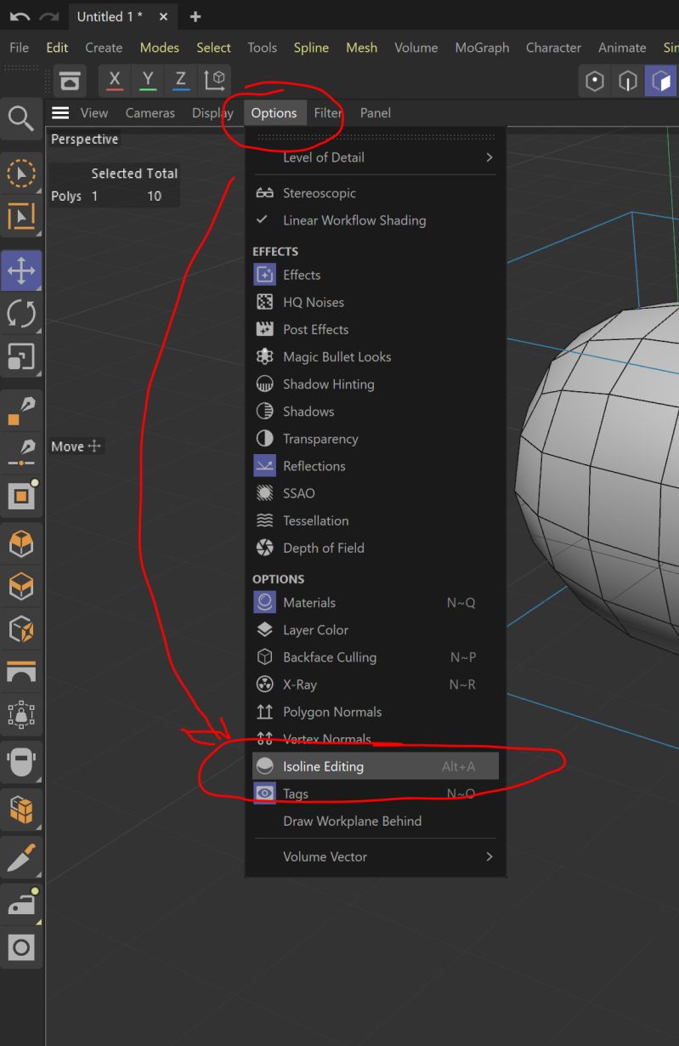Select the Live Selection tool
The height and width of the screenshot is (1046, 679).
(21, 174)
